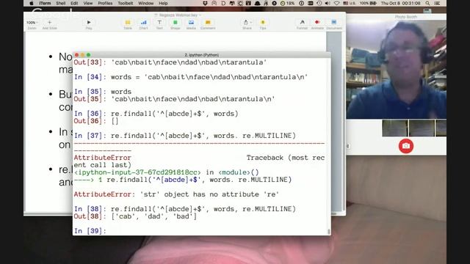
Task: Open the Toolbelt menu
Action: (126, 3)
